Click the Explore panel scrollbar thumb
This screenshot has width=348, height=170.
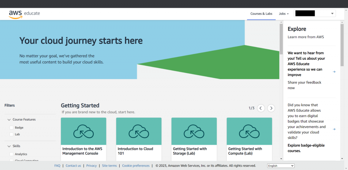[342, 45]
